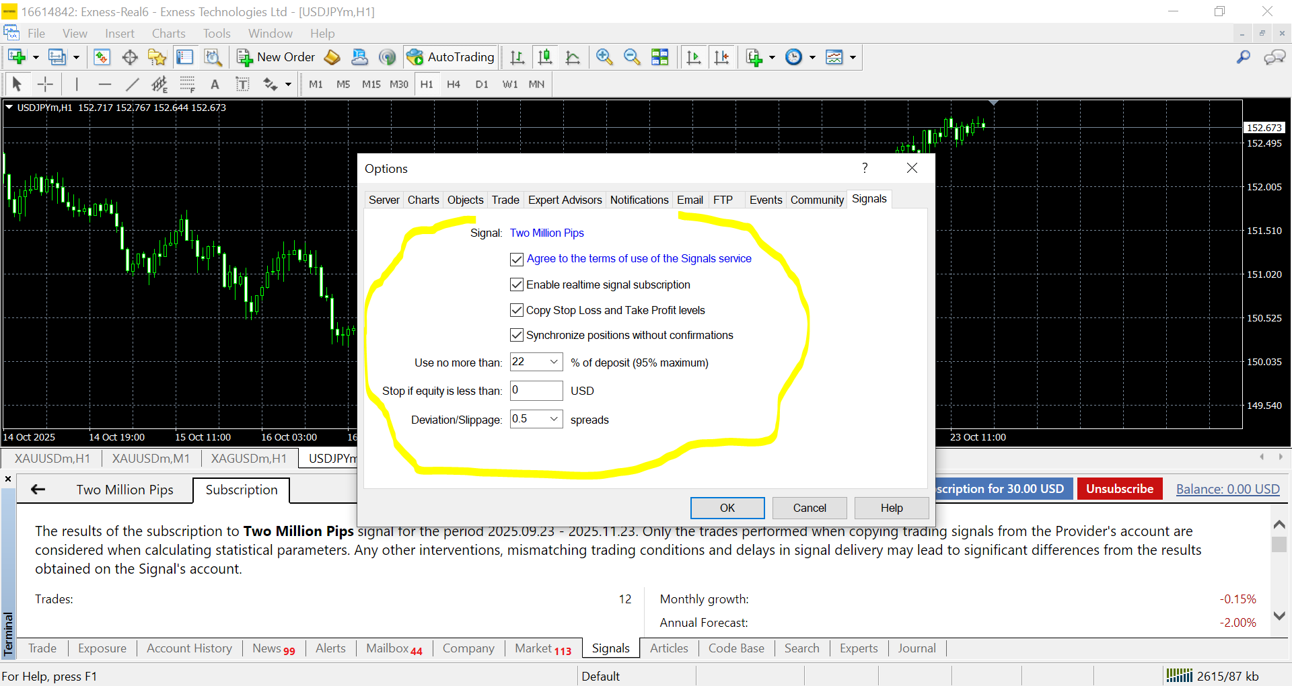The width and height of the screenshot is (1292, 686).
Task: Open the Tools menu
Action: [217, 34]
